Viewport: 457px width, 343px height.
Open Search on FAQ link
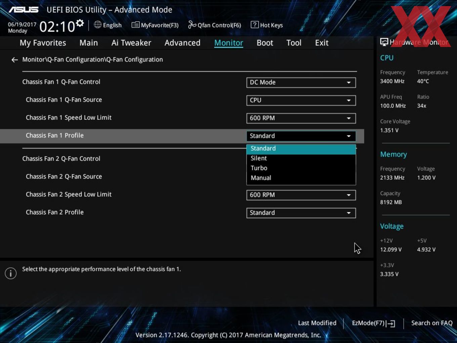pos(432,323)
